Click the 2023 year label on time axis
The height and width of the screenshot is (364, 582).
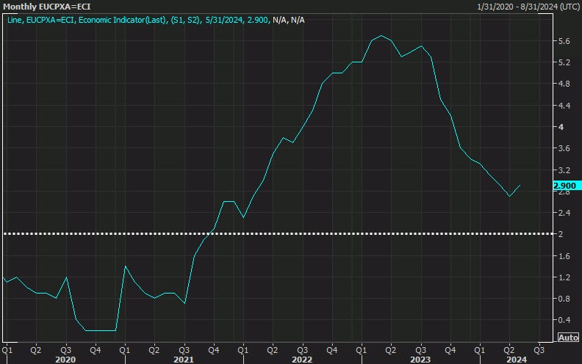click(420, 359)
